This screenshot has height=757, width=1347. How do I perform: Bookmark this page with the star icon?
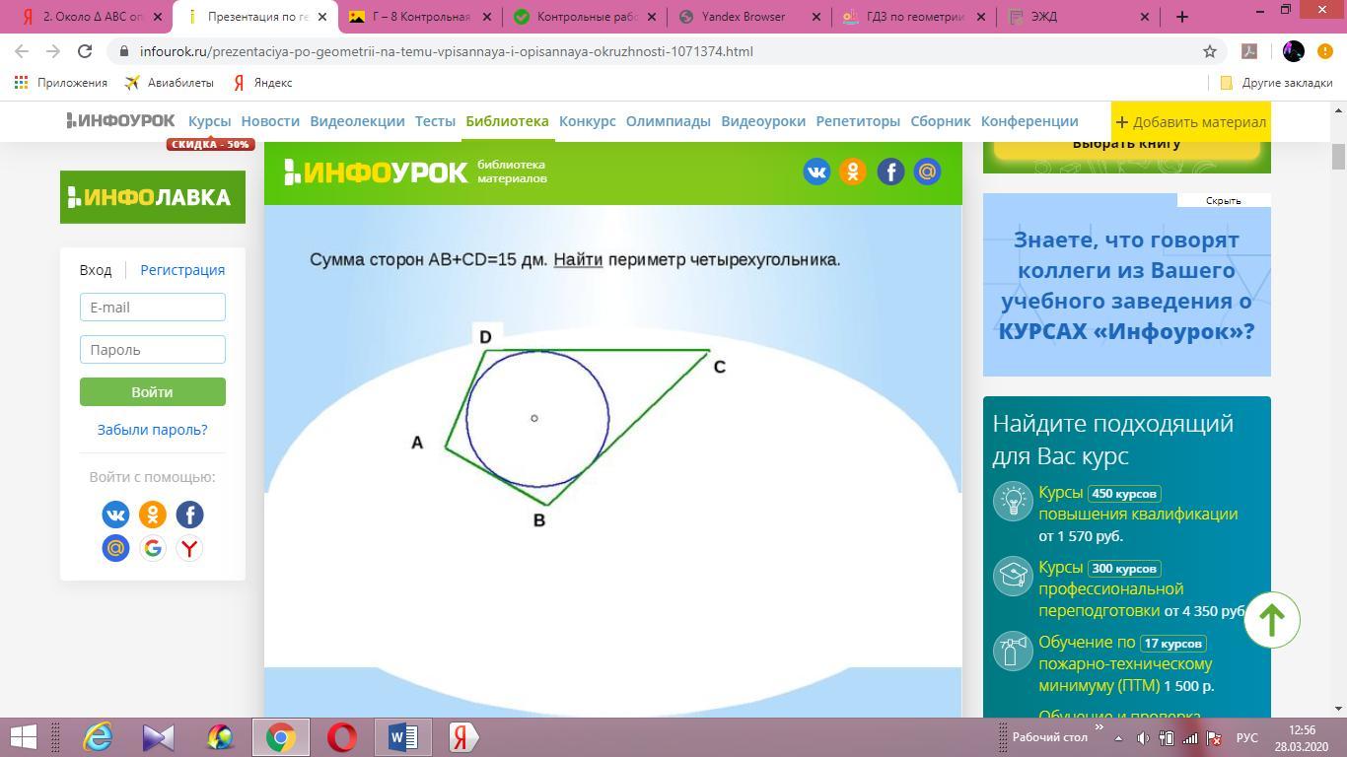(1210, 51)
